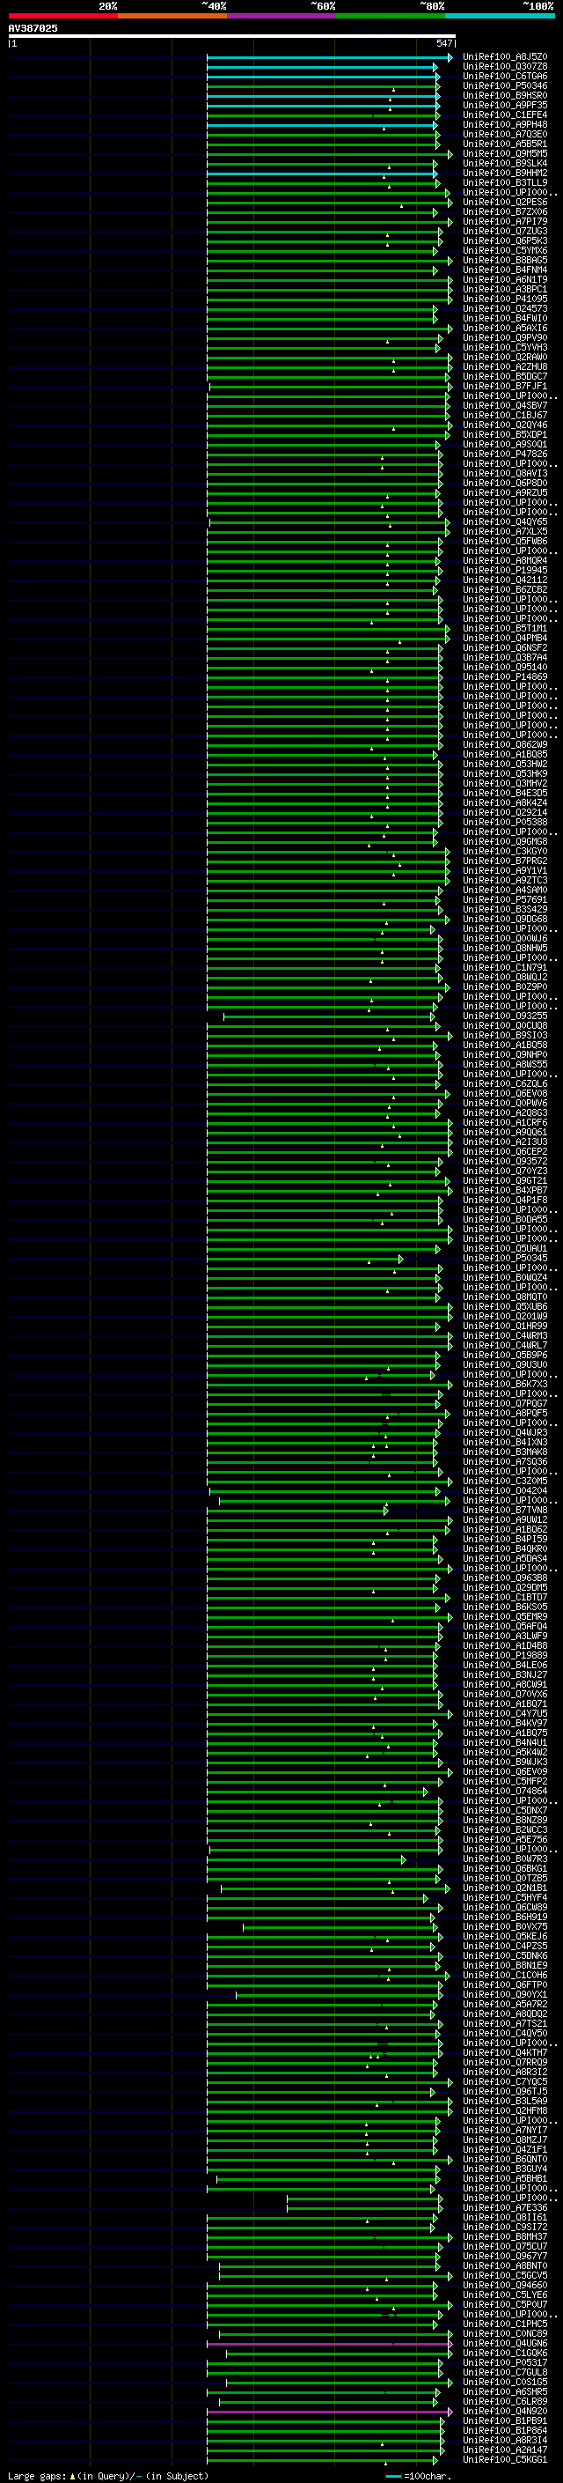The width and height of the screenshot is (563, 2483).
Task: Click the green ~80% identity legend segment
Action: tap(391, 16)
